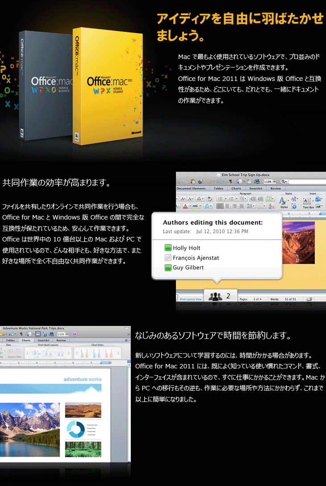This screenshot has width=326, height=486.
Task: Click Undo arrow in Elm School Trip window
Action: (209, 182)
